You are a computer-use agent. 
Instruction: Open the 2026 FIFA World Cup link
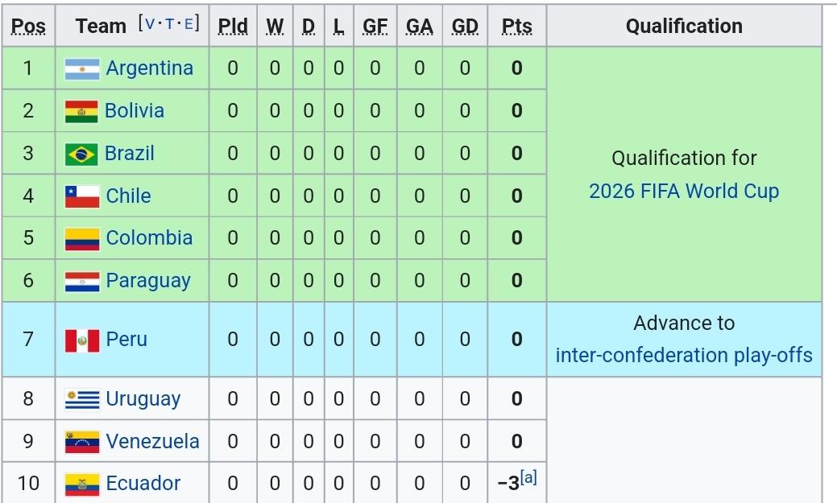coord(684,191)
